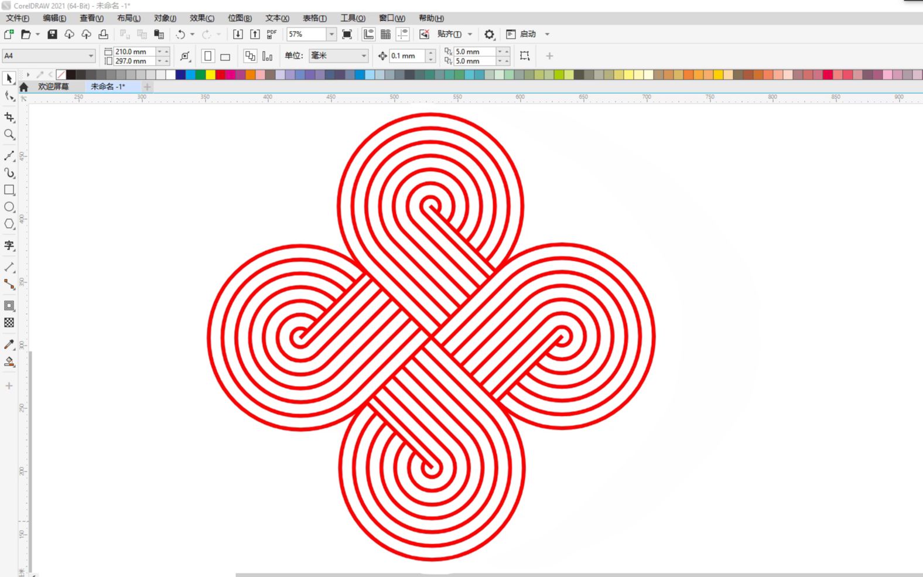Set landscape page orientation
The height and width of the screenshot is (577, 923).
(225, 56)
